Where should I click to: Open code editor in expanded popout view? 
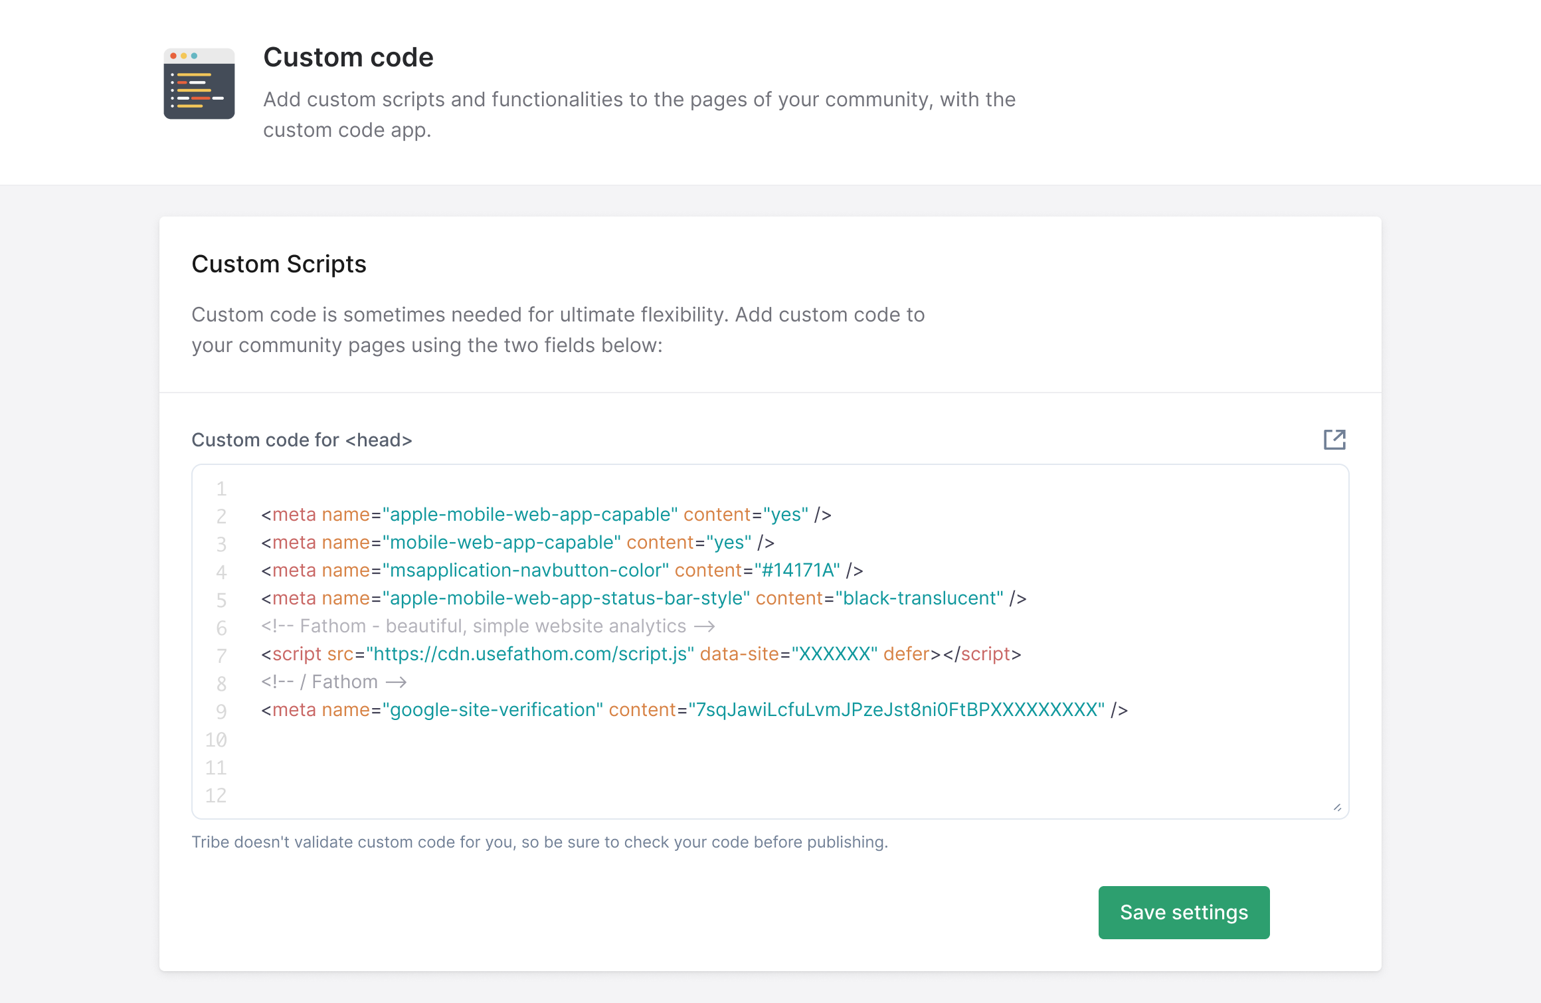pyautogui.click(x=1334, y=440)
